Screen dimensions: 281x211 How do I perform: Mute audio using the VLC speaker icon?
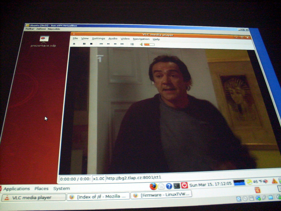point(141,44)
